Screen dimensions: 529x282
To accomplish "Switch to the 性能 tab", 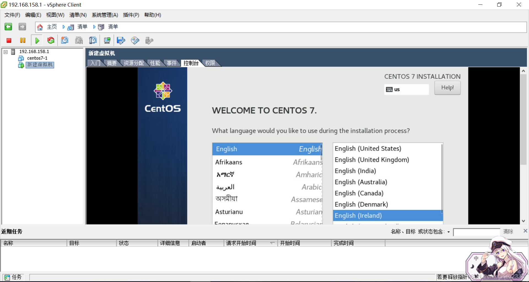I will click(x=155, y=63).
